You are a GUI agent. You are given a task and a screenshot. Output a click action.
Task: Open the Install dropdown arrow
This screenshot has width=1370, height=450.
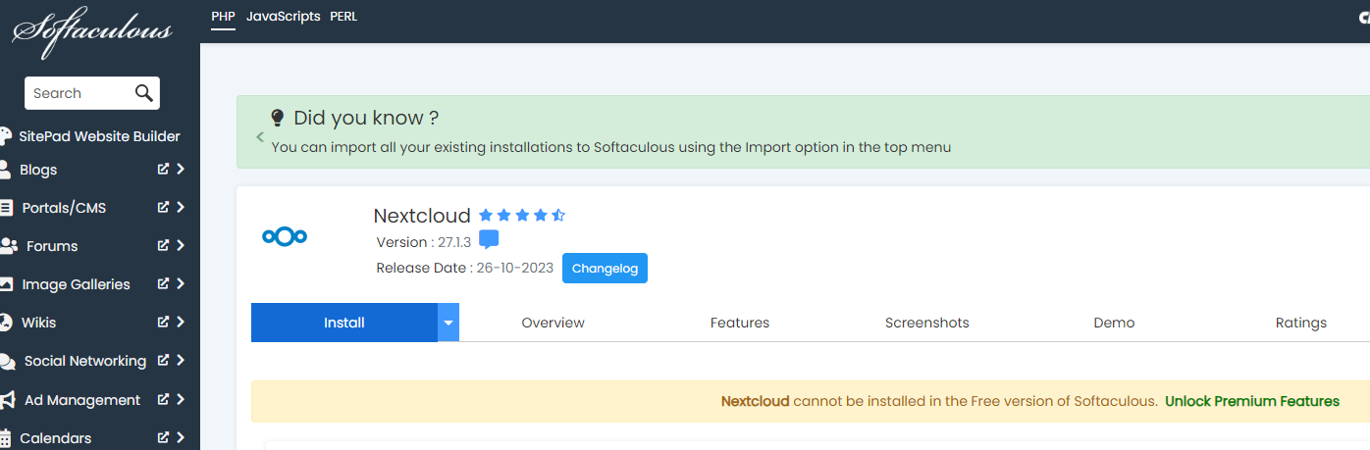click(448, 323)
